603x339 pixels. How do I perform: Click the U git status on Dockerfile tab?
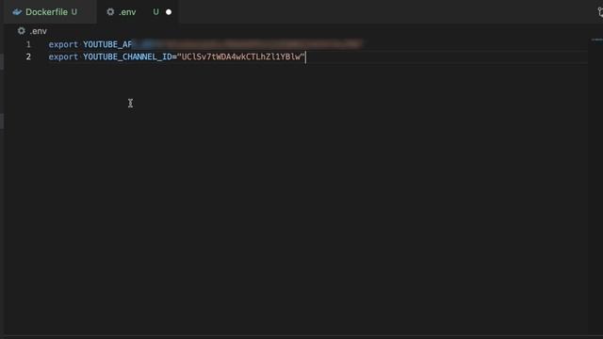coord(73,12)
